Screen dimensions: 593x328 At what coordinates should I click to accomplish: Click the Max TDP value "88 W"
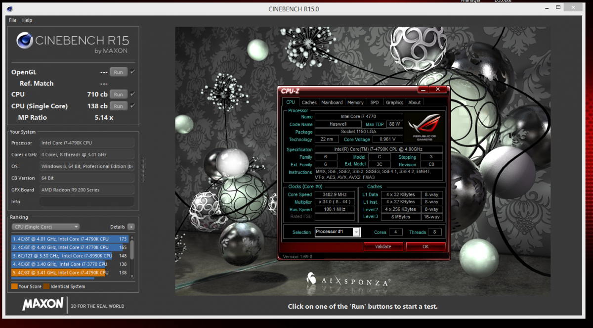click(x=394, y=124)
